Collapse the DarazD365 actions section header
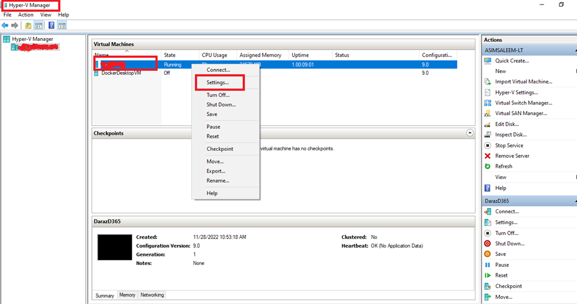Screen dimensions: 577x304 575,201
